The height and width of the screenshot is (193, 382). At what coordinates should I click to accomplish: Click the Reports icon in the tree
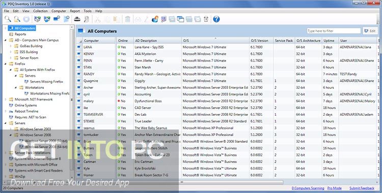tap(11, 34)
